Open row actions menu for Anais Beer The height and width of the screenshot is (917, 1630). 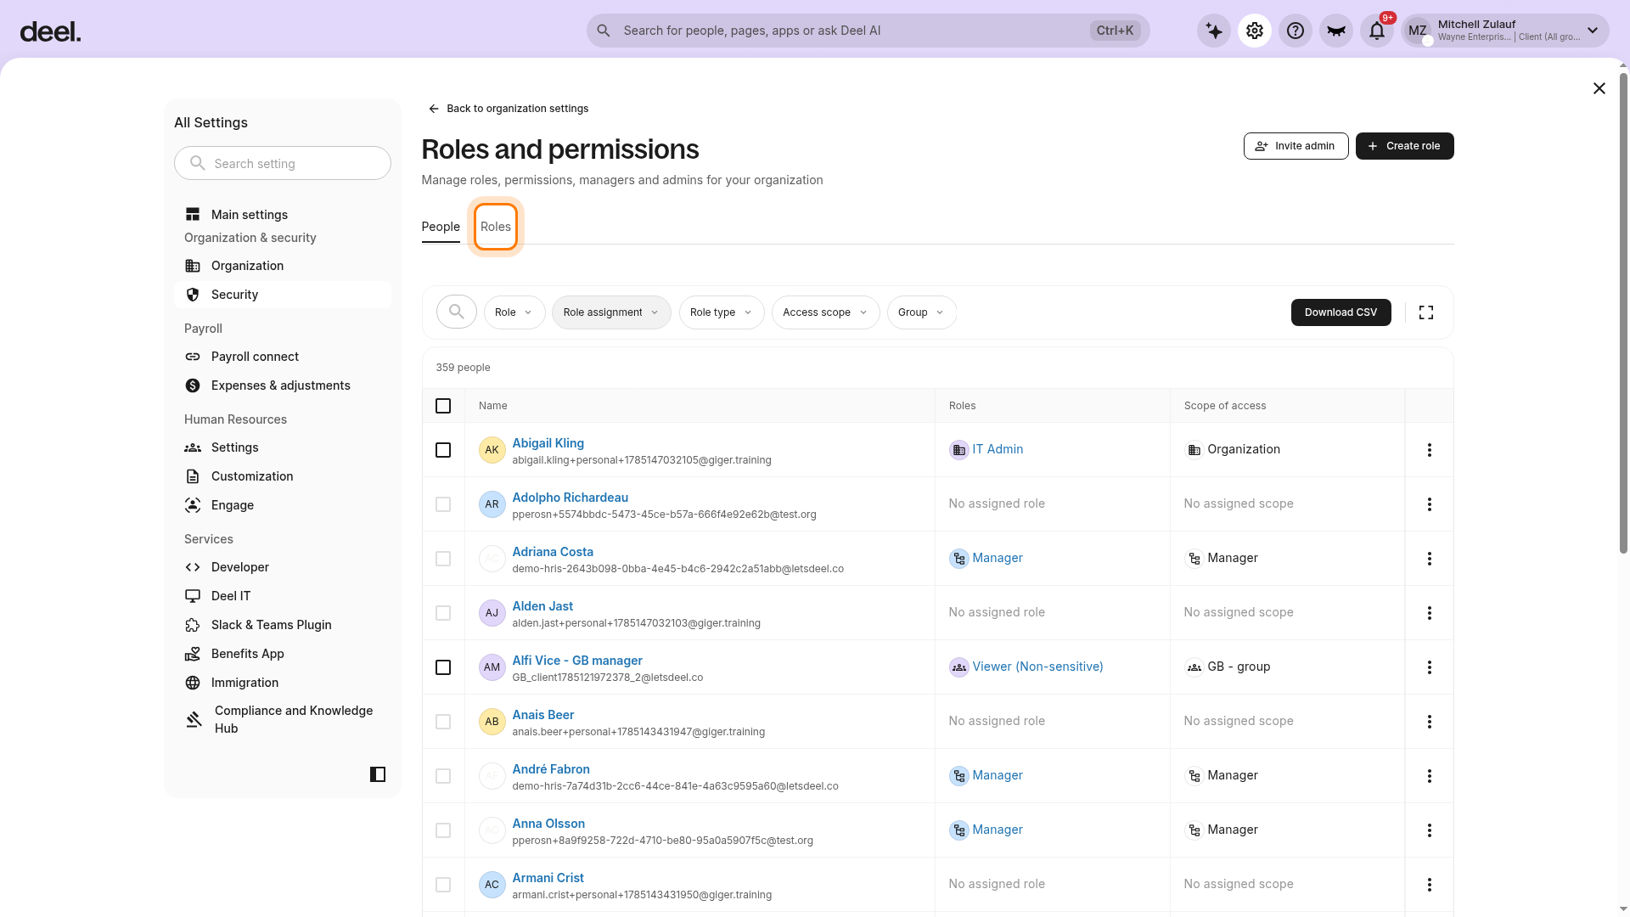[x=1430, y=722]
